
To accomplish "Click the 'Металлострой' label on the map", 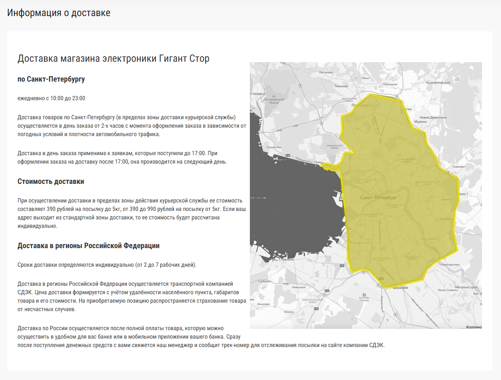I will (466, 287).
